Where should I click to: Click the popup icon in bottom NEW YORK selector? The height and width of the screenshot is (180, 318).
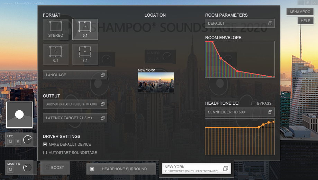(226, 169)
